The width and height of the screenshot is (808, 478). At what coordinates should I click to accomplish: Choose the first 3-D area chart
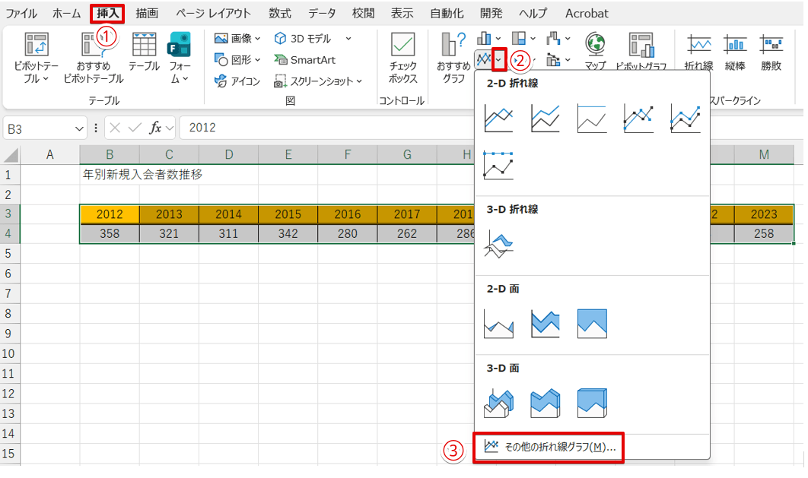tap(498, 403)
